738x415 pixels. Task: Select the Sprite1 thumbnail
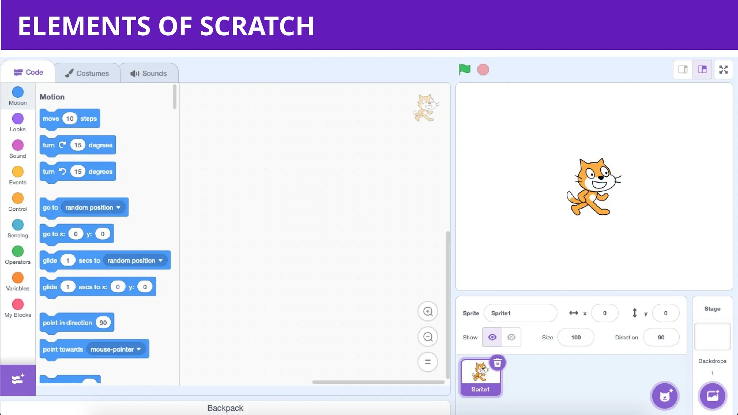pyautogui.click(x=481, y=377)
